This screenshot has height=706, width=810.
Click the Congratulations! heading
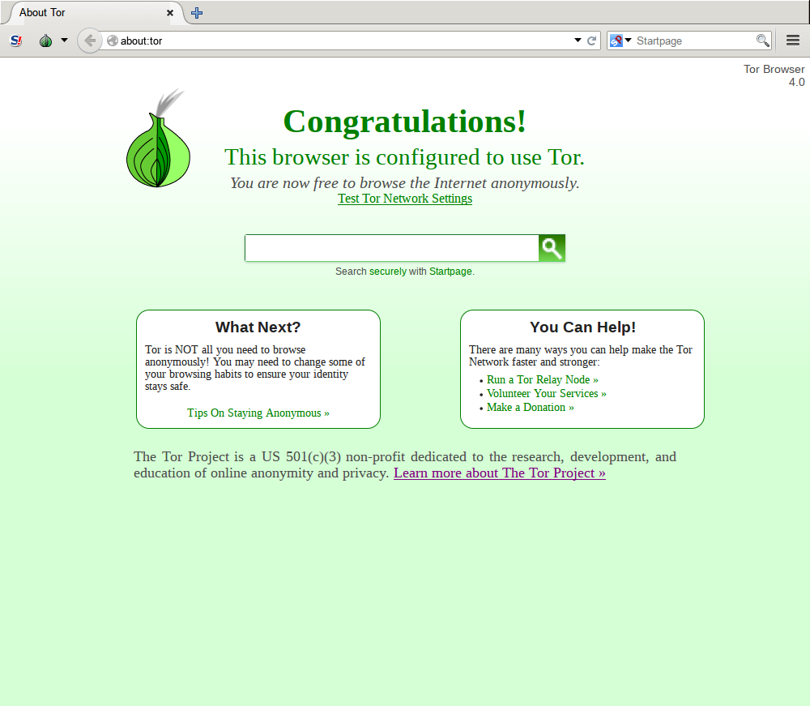click(405, 122)
